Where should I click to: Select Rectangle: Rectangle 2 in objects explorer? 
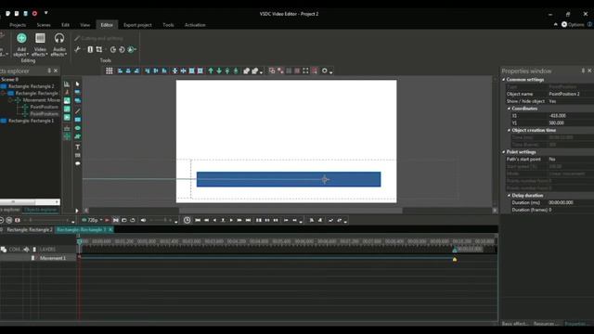coord(31,86)
